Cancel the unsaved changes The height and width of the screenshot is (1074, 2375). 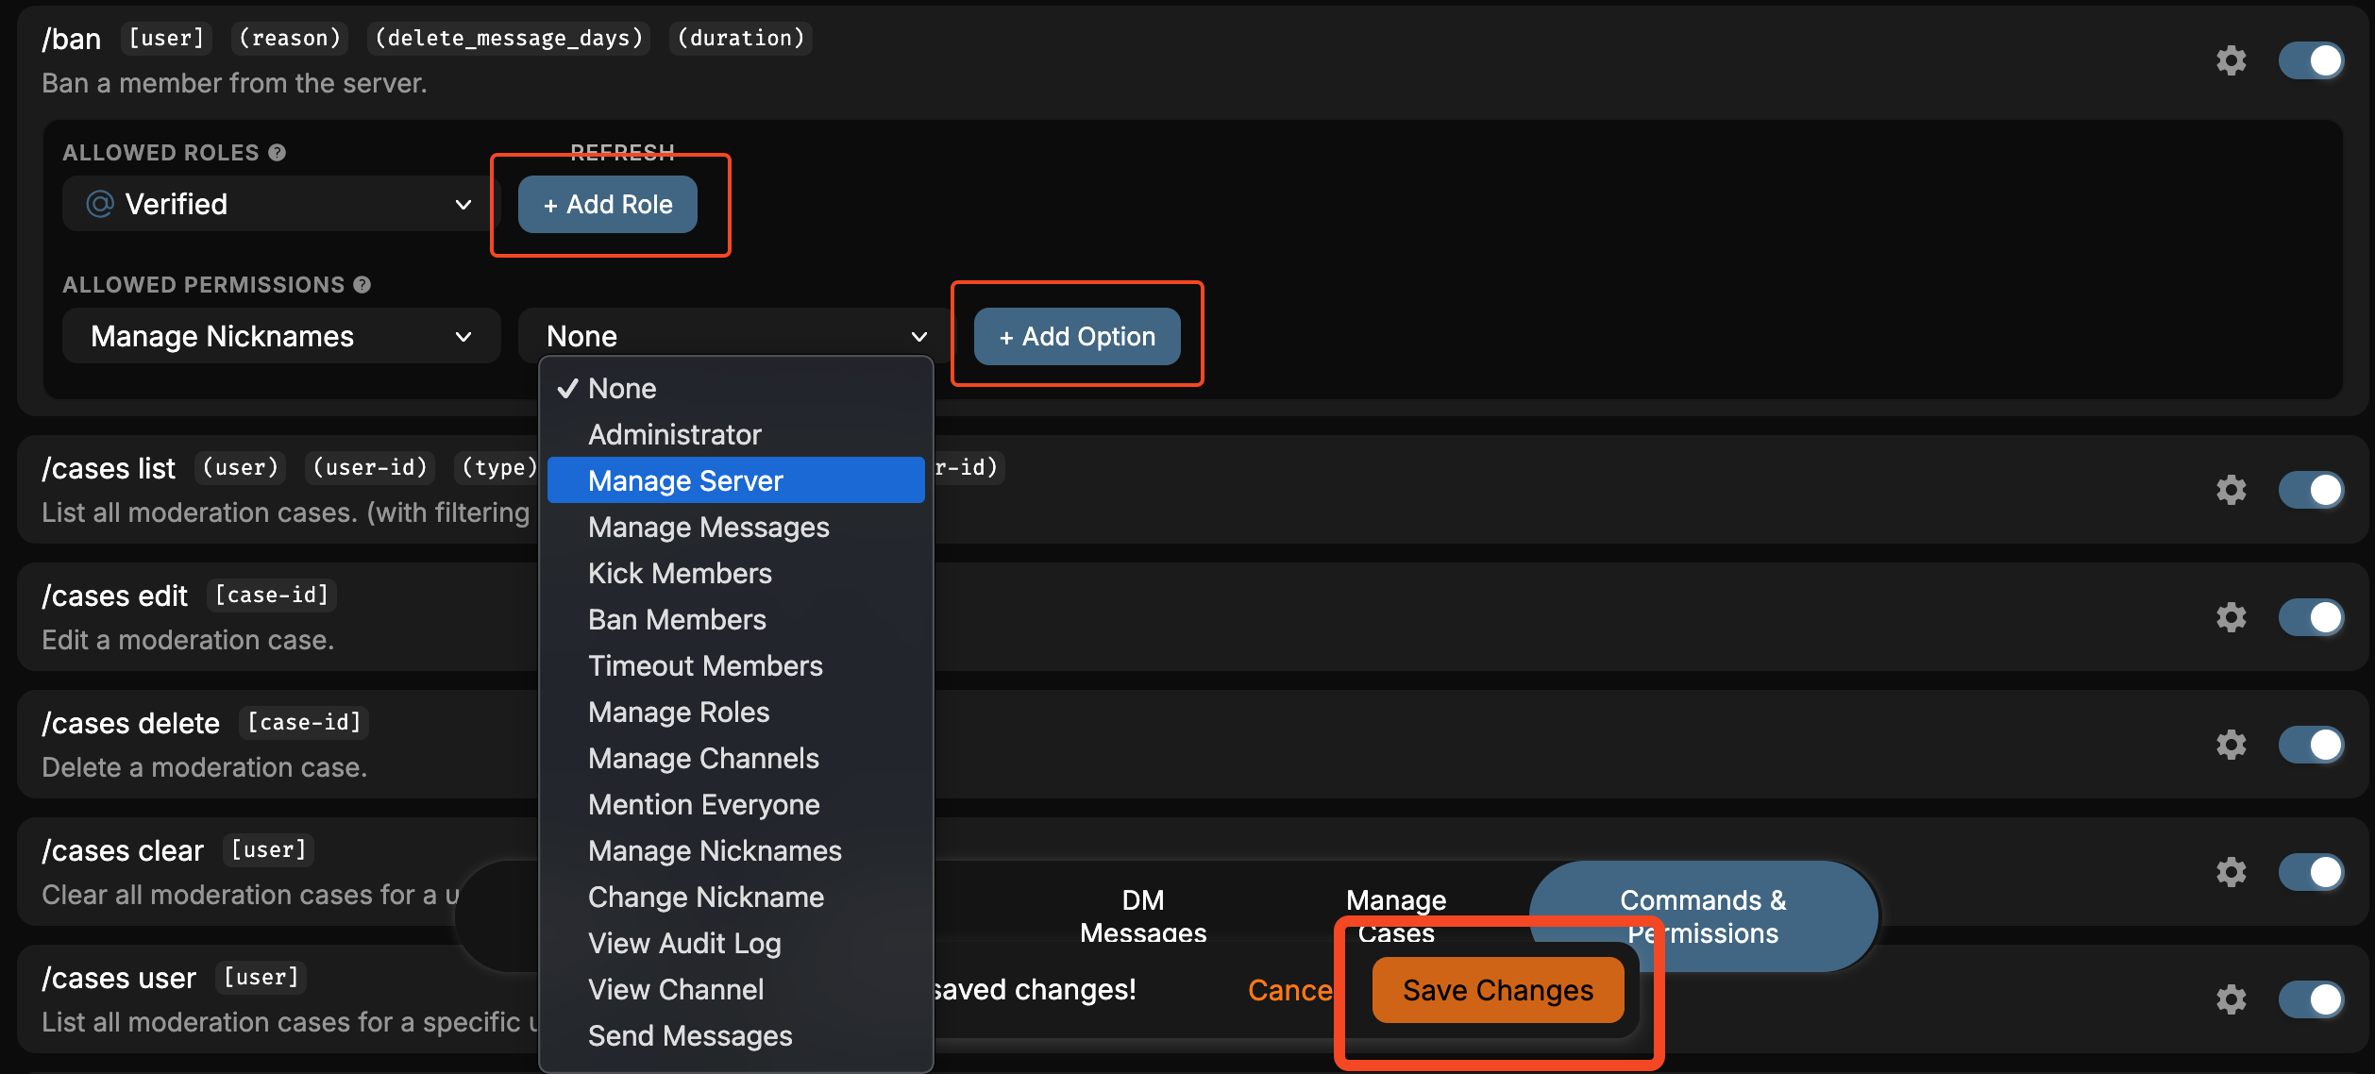pos(1290,990)
